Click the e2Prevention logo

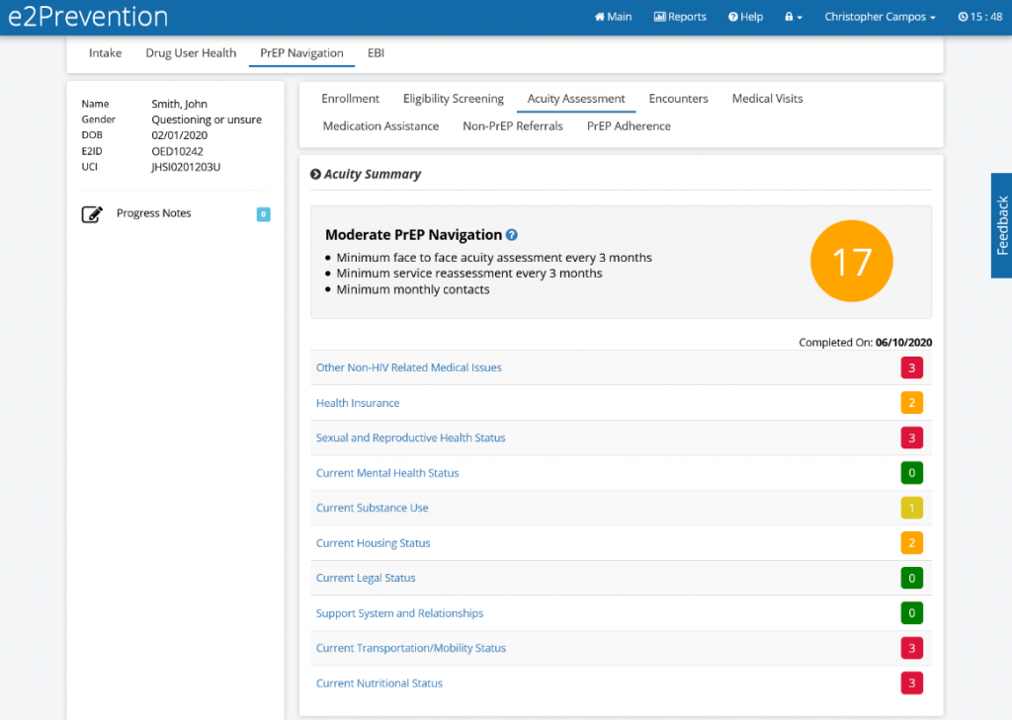(88, 17)
